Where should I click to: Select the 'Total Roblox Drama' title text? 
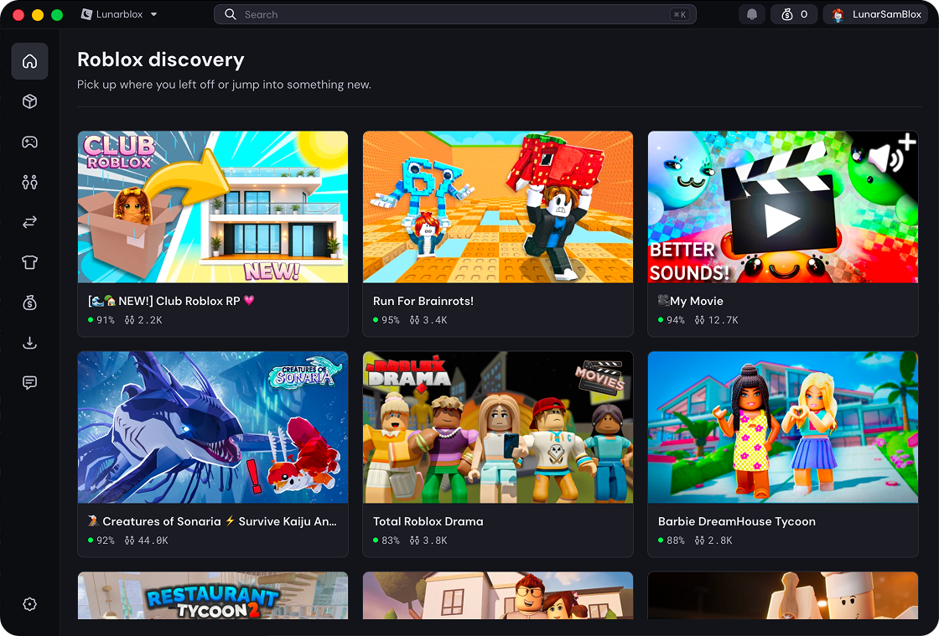pyautogui.click(x=428, y=521)
